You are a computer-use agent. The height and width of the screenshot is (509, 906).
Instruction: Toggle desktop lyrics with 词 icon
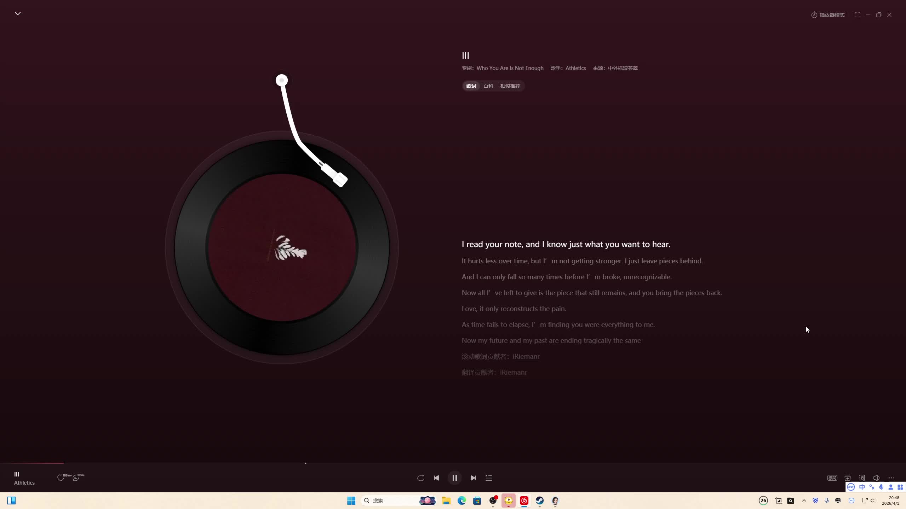click(862, 478)
